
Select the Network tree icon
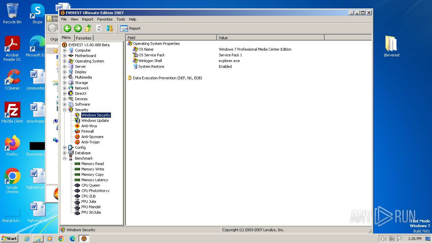pos(71,88)
